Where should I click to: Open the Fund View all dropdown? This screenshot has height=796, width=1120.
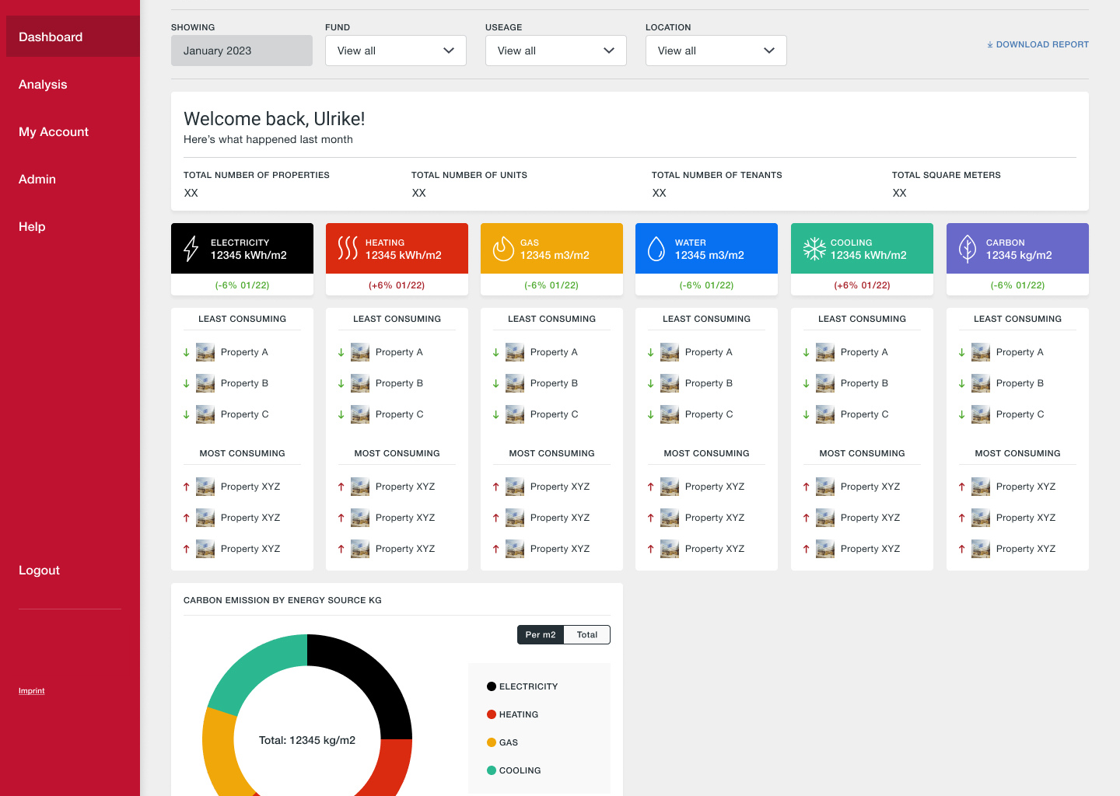(x=396, y=51)
